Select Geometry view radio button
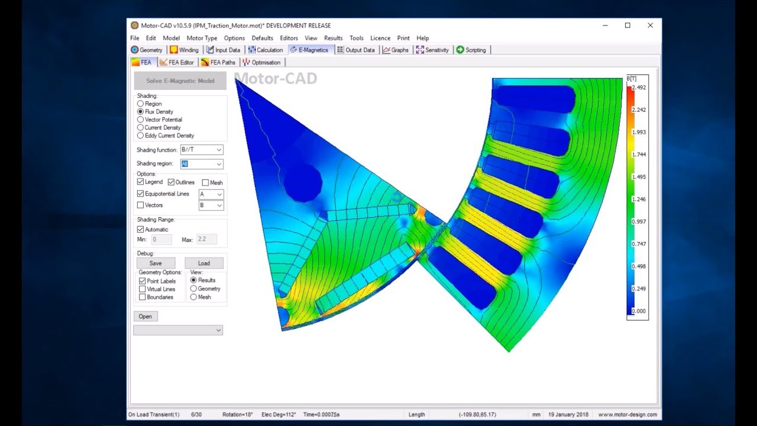Image resolution: width=757 pixels, height=426 pixels. (x=193, y=289)
